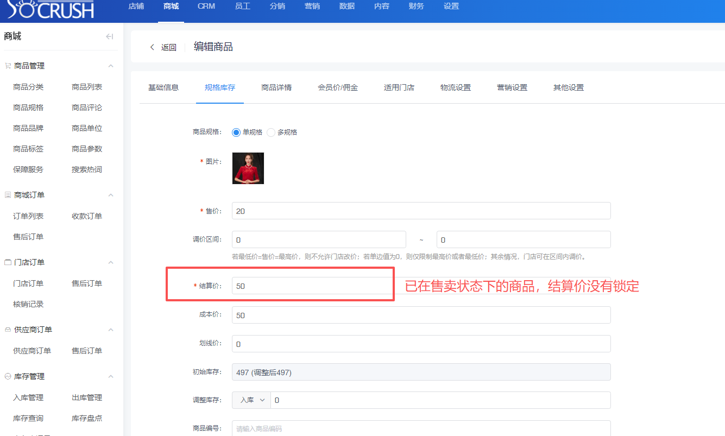Screen dimensions: 725x436
Task: Open the CRM top menu
Action: (x=206, y=7)
